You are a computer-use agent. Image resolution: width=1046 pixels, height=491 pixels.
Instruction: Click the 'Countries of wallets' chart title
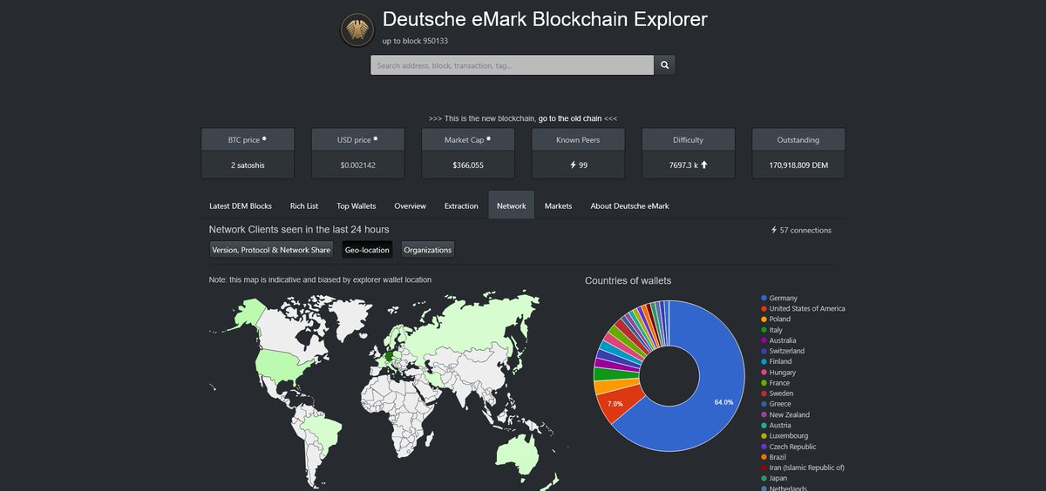coord(628,280)
